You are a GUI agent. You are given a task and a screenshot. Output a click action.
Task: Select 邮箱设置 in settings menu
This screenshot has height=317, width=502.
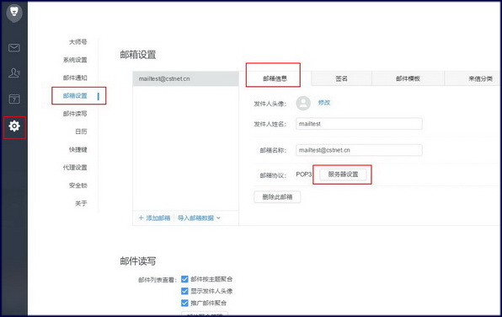pyautogui.click(x=75, y=95)
